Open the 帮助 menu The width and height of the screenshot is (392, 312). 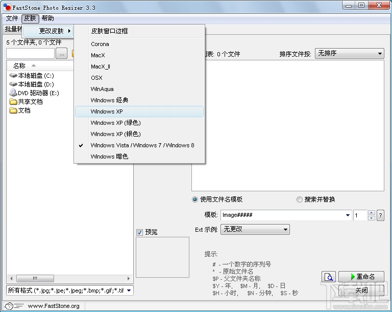coord(48,18)
